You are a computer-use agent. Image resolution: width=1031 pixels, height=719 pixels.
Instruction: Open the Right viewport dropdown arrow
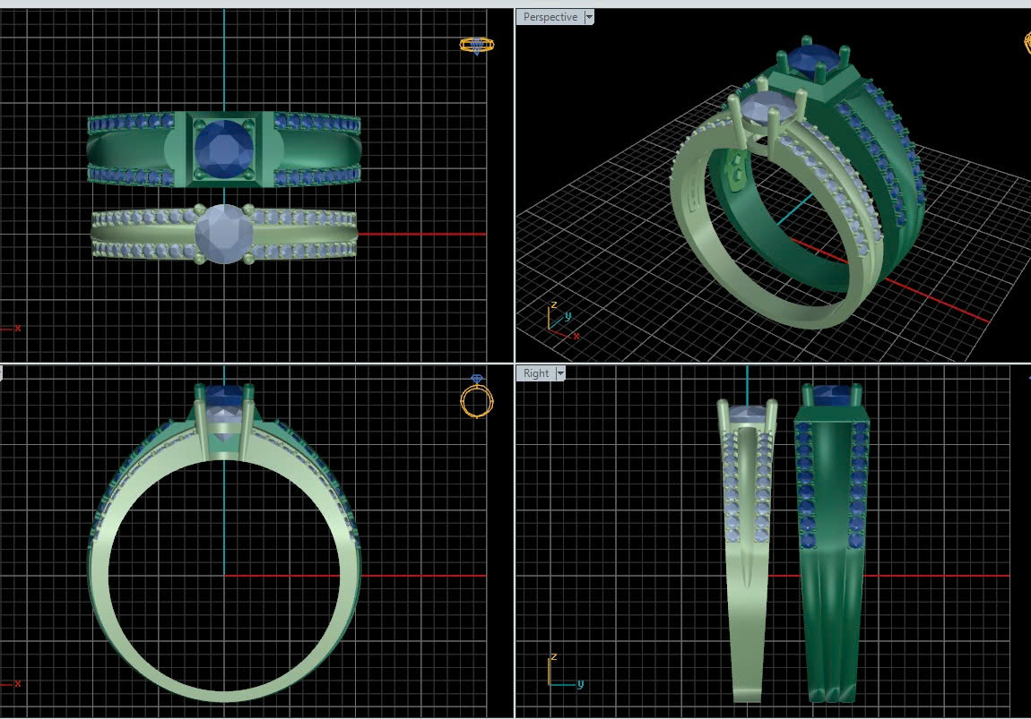click(x=560, y=373)
